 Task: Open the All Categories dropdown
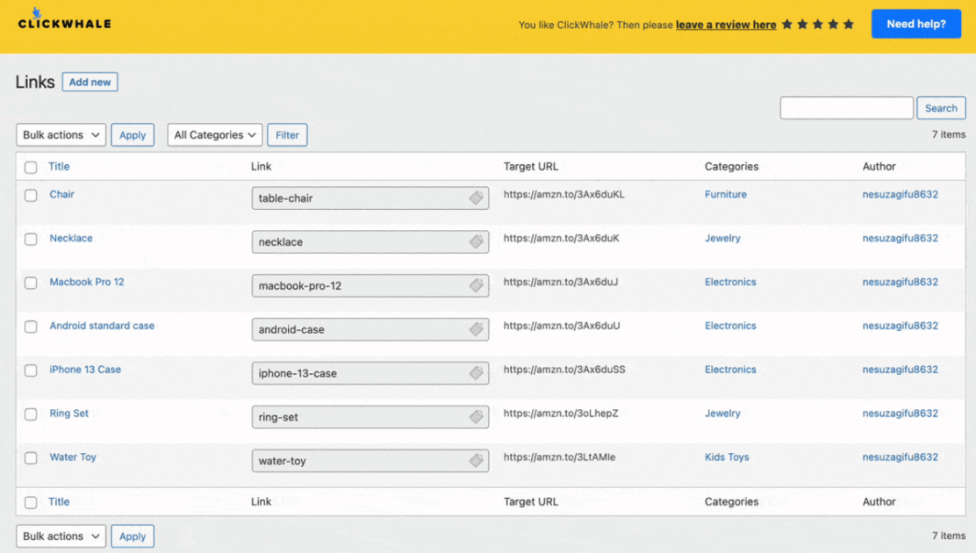pos(215,135)
